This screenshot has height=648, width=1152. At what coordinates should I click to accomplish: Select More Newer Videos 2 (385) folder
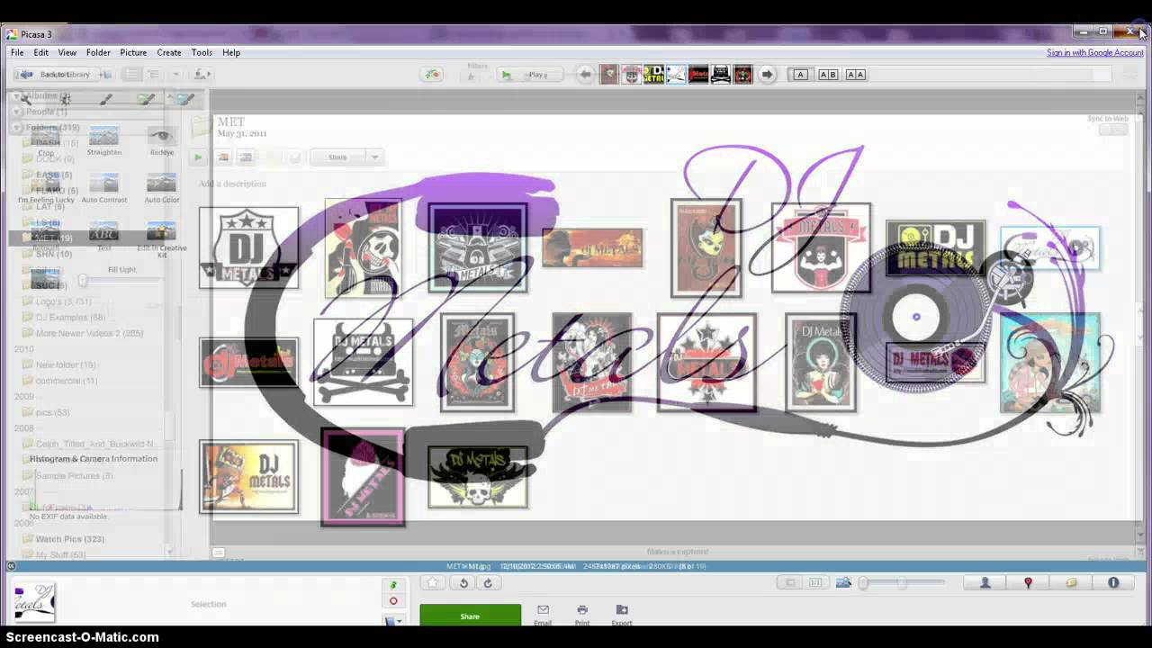88,333
